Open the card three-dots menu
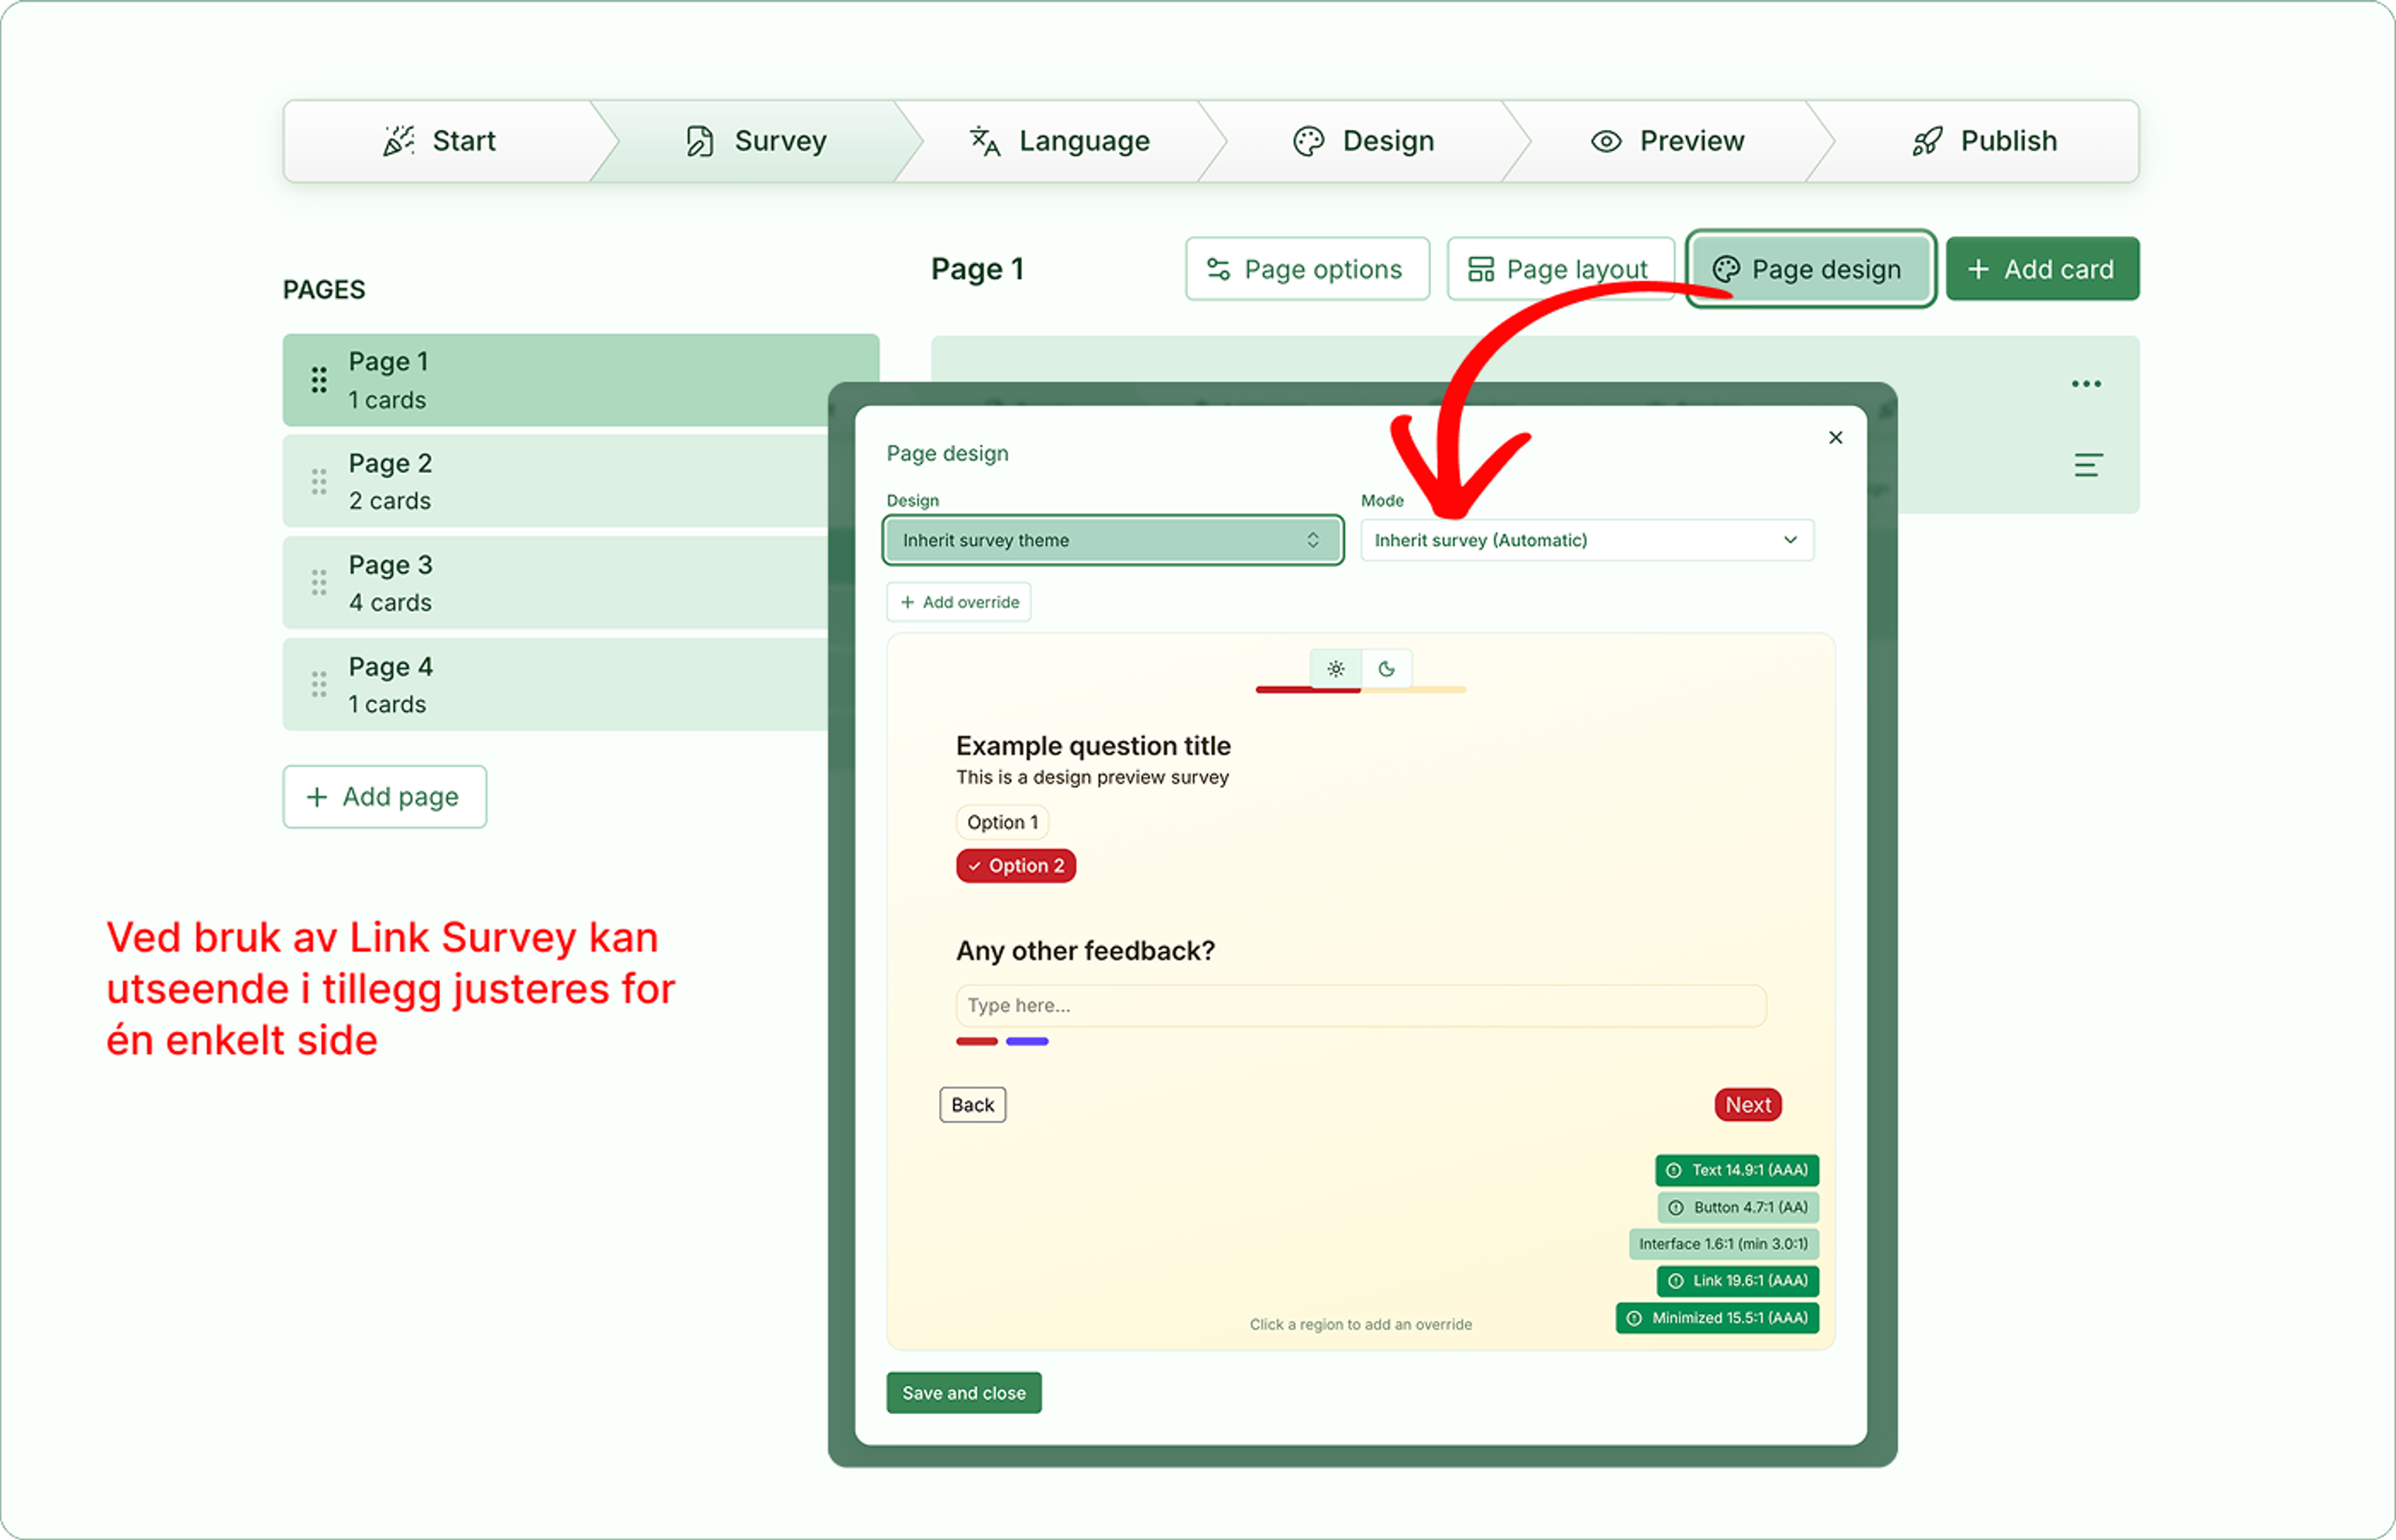The height and width of the screenshot is (1540, 2396). pos(2086,384)
